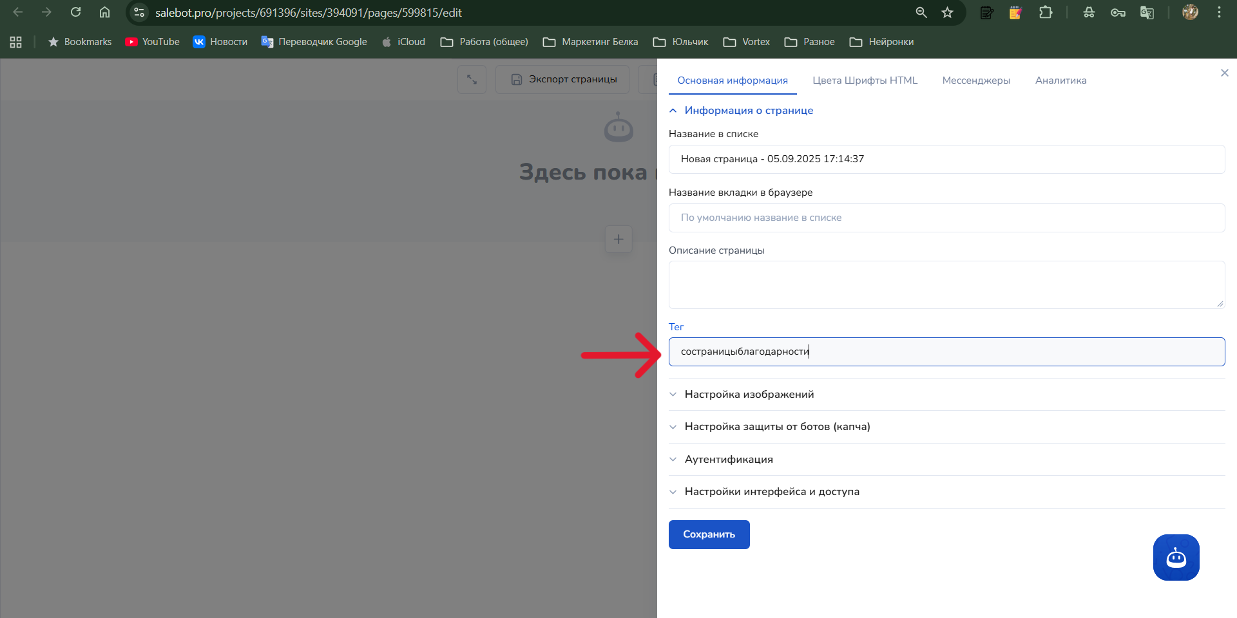Open the password manager key icon
The width and height of the screenshot is (1237, 618).
click(1118, 12)
